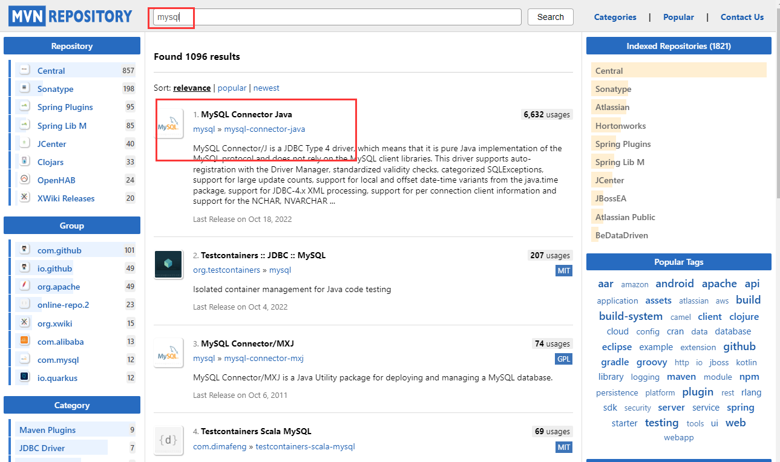Open the mysql-connector-java artifact link
The height and width of the screenshot is (462, 780).
[264, 129]
